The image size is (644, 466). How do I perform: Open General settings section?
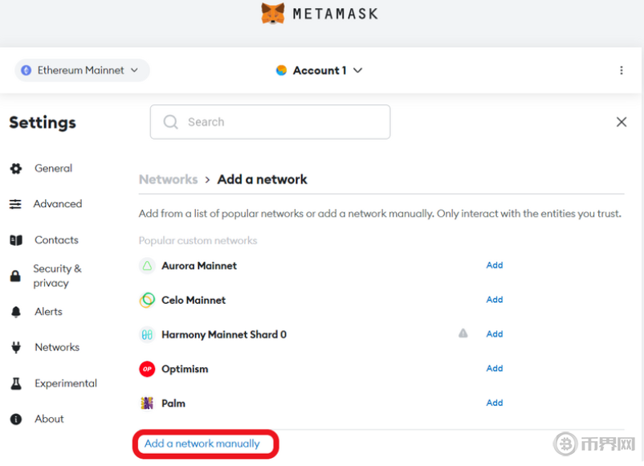point(53,169)
